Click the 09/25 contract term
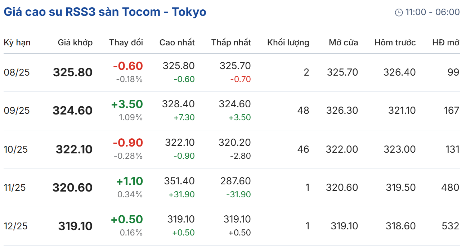The image size is (466, 247). (x=17, y=111)
